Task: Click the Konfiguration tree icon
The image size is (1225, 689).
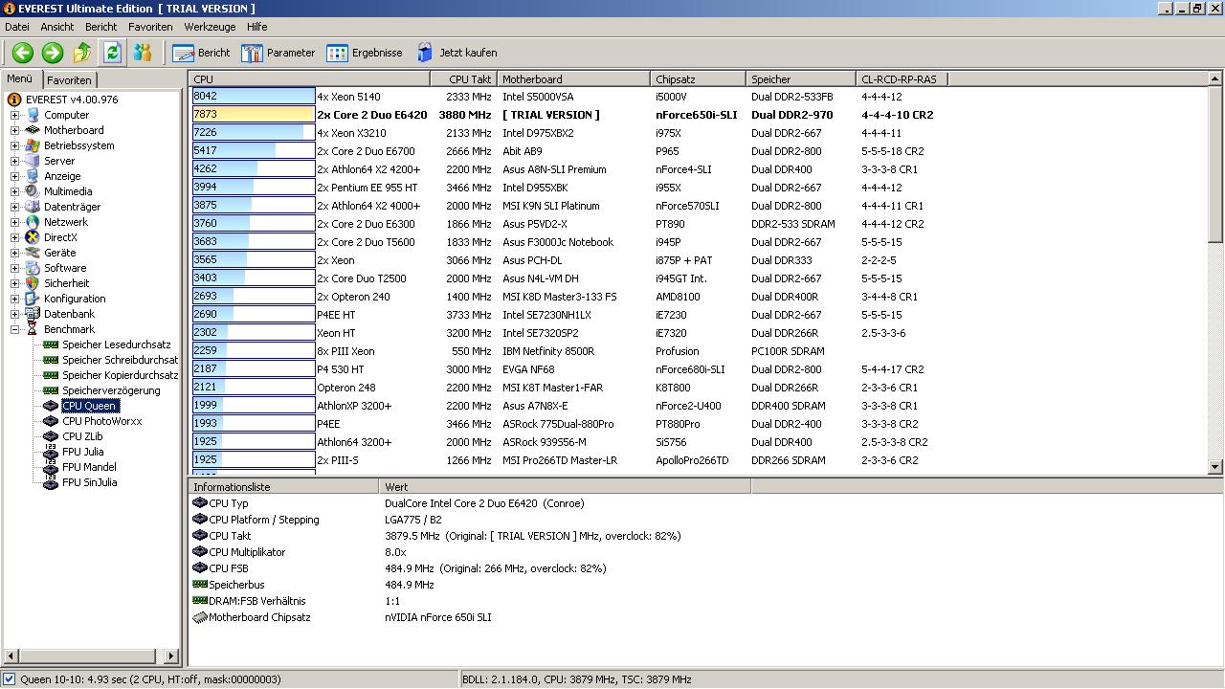Action: pos(33,299)
